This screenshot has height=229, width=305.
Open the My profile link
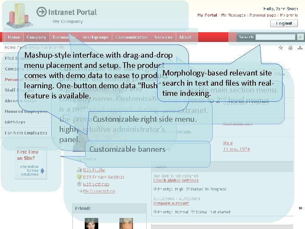289,15
